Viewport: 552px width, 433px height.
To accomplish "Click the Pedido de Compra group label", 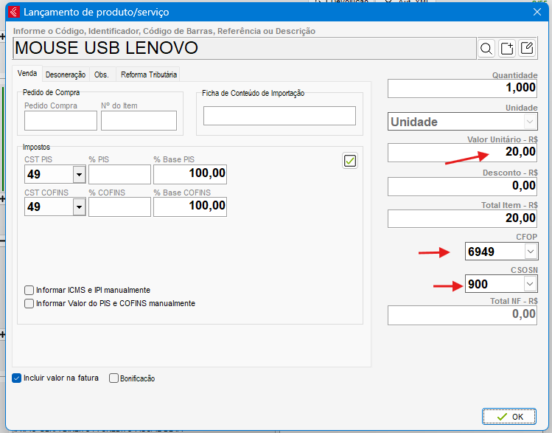I will [51, 93].
